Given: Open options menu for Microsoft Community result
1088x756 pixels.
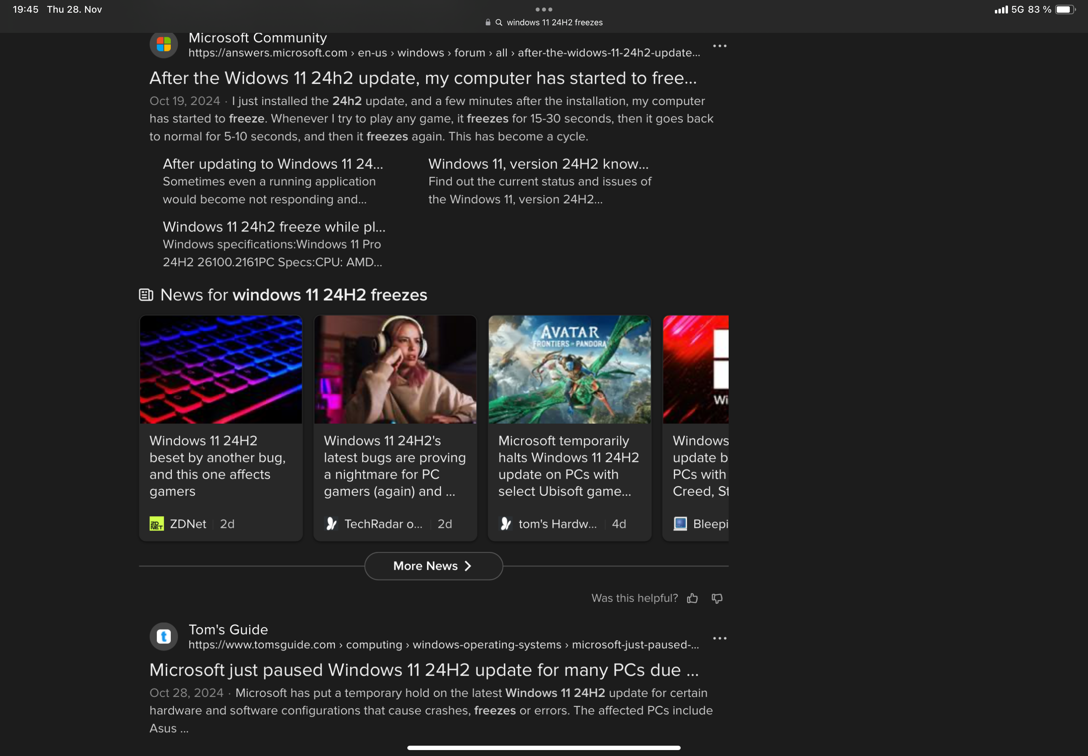Looking at the screenshot, I should [720, 46].
